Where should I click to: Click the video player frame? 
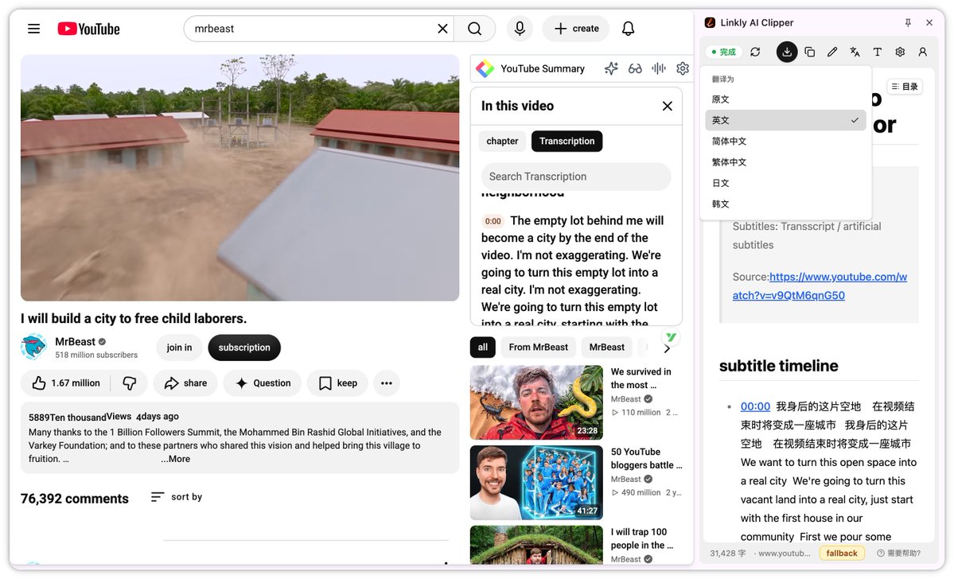click(239, 177)
